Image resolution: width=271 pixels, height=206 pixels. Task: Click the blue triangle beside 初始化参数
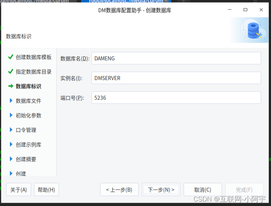[11, 115]
